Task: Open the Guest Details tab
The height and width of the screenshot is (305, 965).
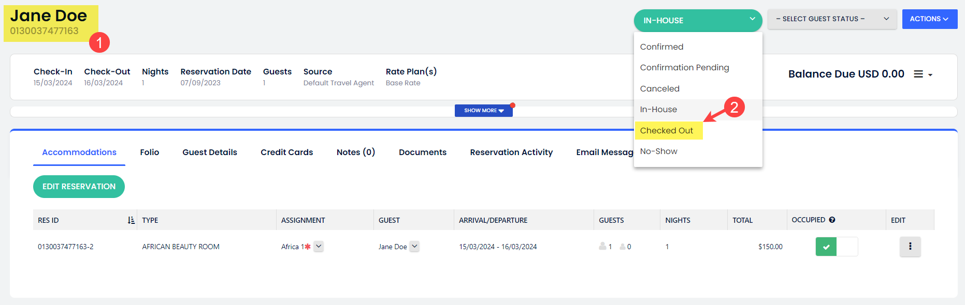Action: click(209, 152)
